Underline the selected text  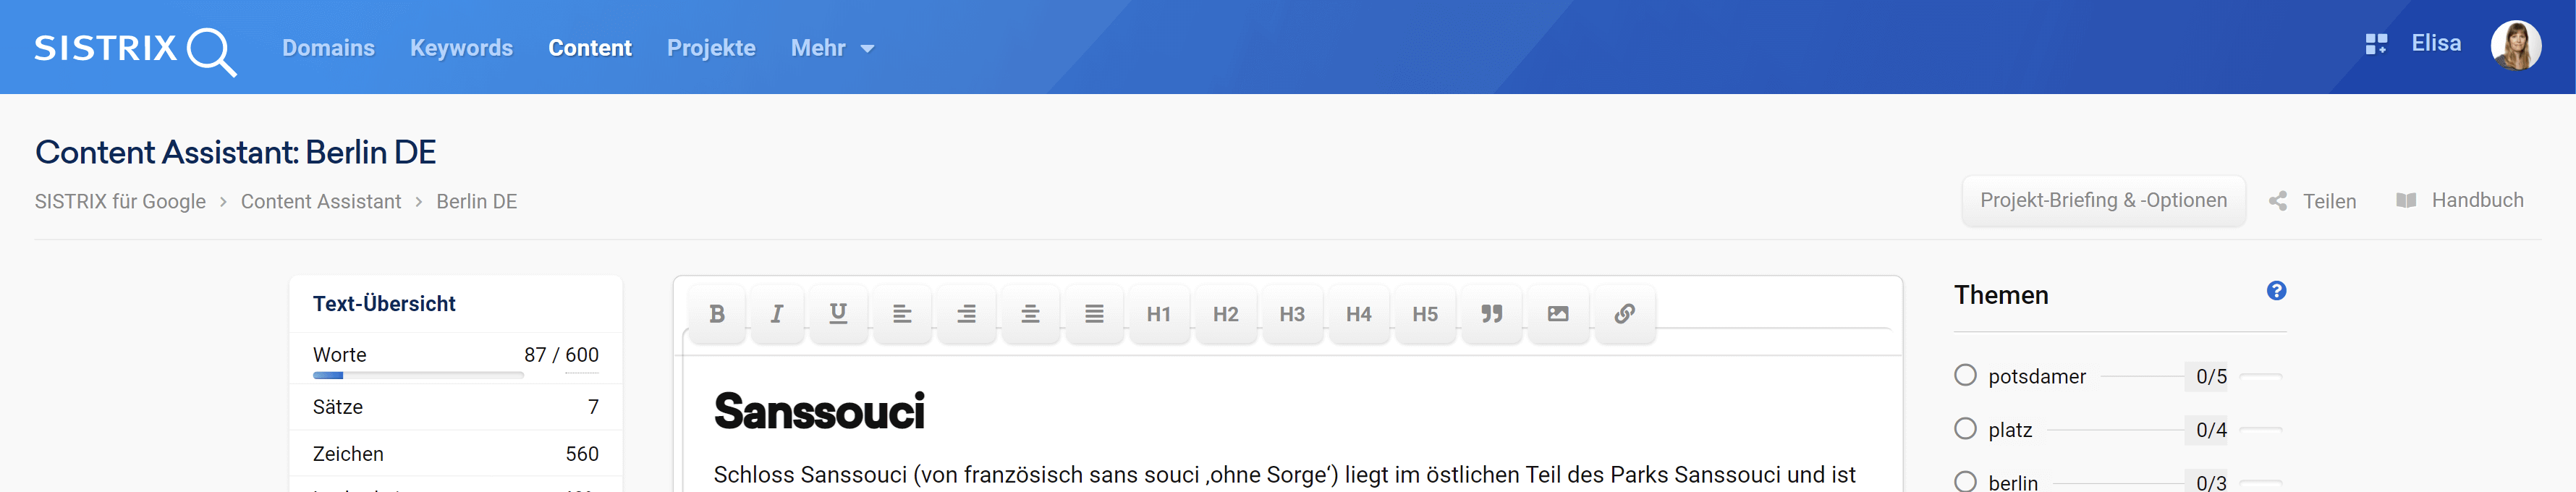[x=838, y=314]
